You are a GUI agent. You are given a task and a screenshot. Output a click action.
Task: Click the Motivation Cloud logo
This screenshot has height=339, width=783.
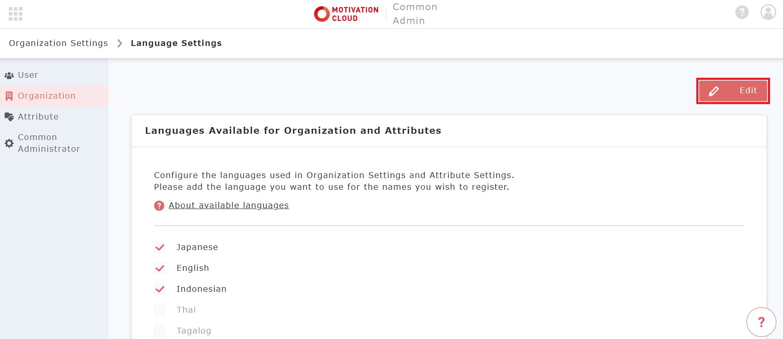click(346, 14)
